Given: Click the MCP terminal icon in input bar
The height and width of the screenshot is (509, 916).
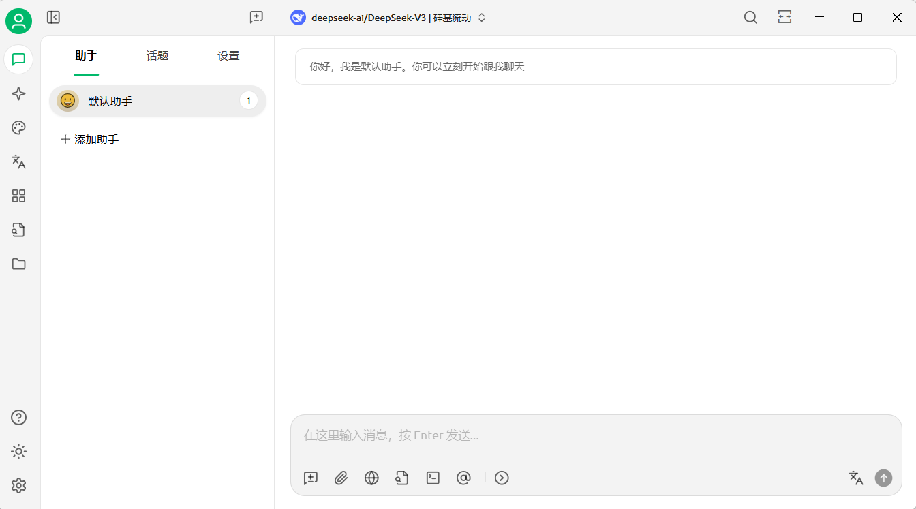Looking at the screenshot, I should (x=433, y=478).
